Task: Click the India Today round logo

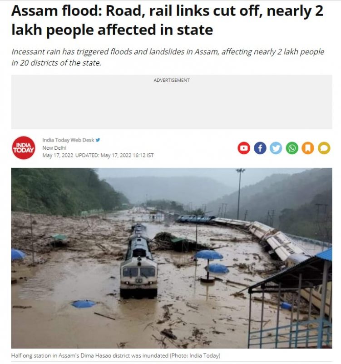Action: point(24,147)
